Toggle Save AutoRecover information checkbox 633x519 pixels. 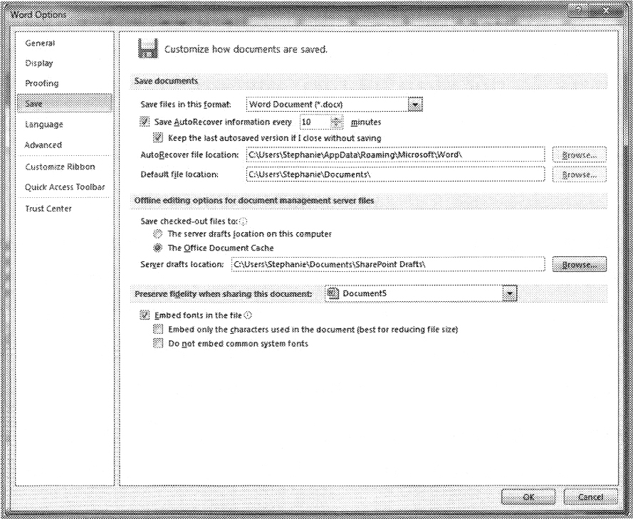145,122
